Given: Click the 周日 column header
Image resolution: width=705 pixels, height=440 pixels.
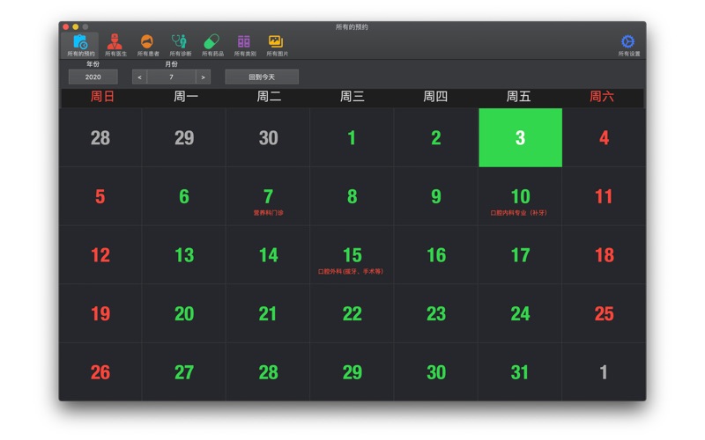Looking at the screenshot, I should coord(102,97).
